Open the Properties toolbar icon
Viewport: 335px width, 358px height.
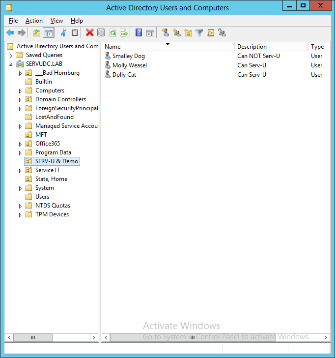click(x=101, y=33)
